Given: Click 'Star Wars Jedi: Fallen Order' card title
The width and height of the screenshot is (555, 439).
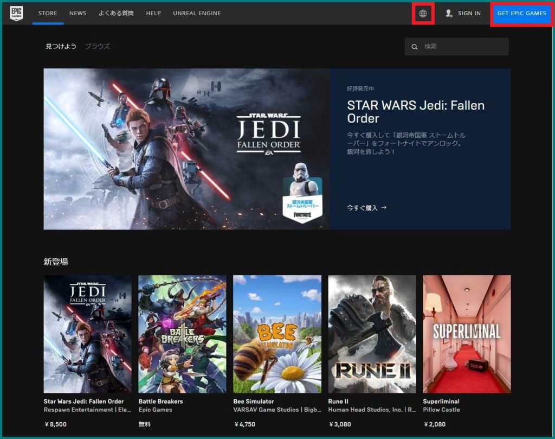Looking at the screenshot, I should (83, 402).
